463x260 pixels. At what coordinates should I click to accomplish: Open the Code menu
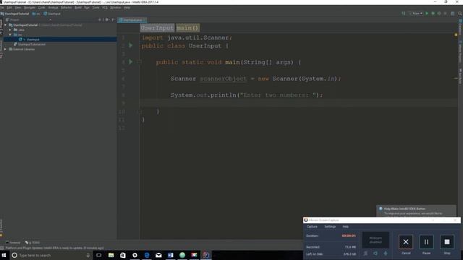pyautogui.click(x=42, y=8)
